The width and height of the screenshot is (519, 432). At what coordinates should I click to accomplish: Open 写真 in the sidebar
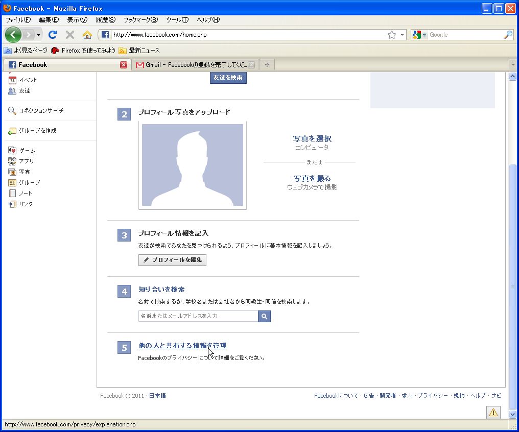point(19,172)
